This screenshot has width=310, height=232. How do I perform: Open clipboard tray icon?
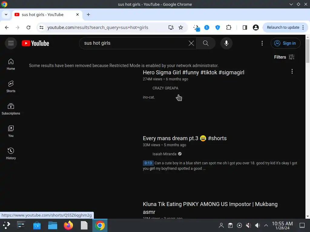pyautogui.click(x=230, y=225)
